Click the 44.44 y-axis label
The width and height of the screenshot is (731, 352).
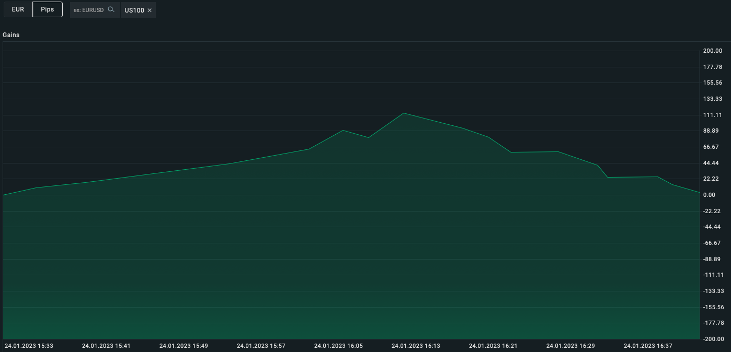pos(711,163)
